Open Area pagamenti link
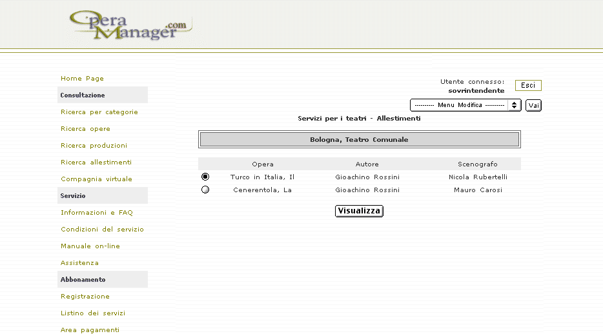 click(x=90, y=330)
